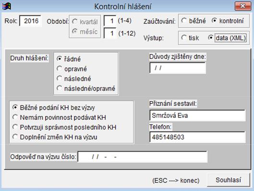Select následné report type
254x191 pixels.
click(x=74, y=79)
